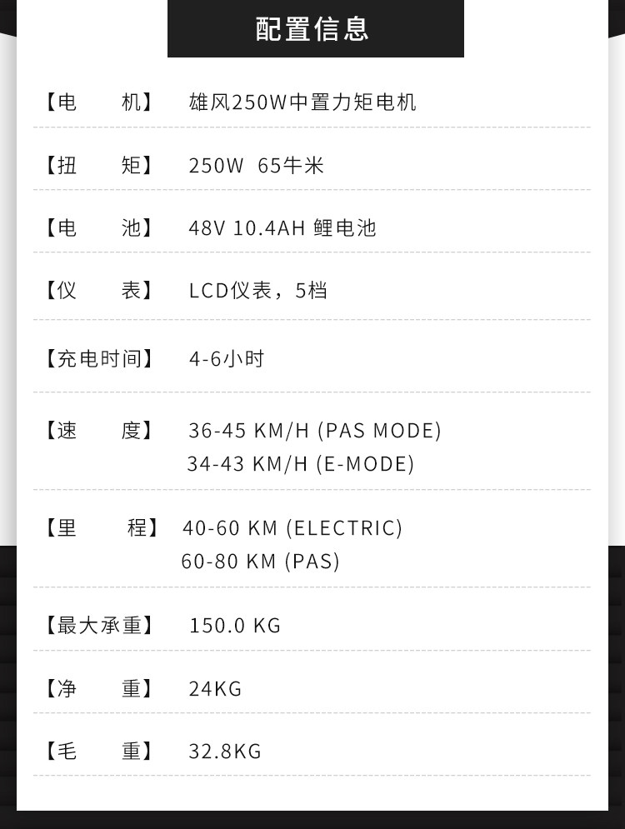Select the 【充电时间】 label

tap(98, 359)
